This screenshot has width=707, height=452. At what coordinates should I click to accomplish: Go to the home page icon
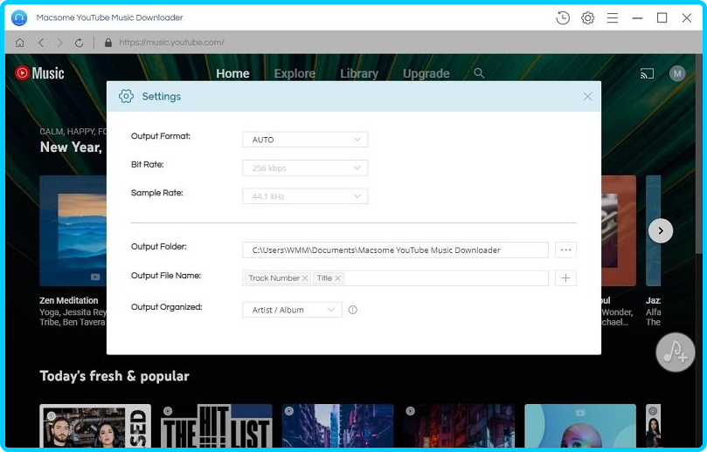click(x=20, y=43)
